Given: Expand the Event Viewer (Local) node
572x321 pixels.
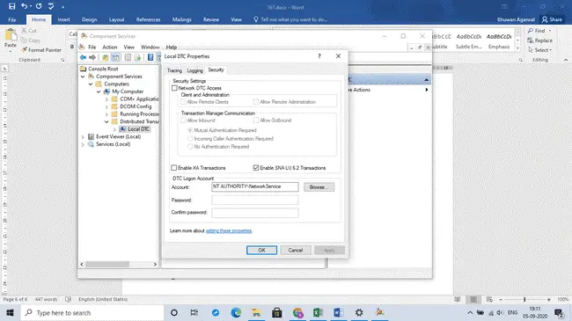Looking at the screenshot, I should (83, 137).
